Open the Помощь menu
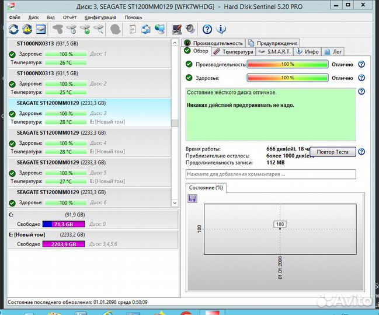Image resolution: width=379 pixels, height=315 pixels. click(x=133, y=17)
